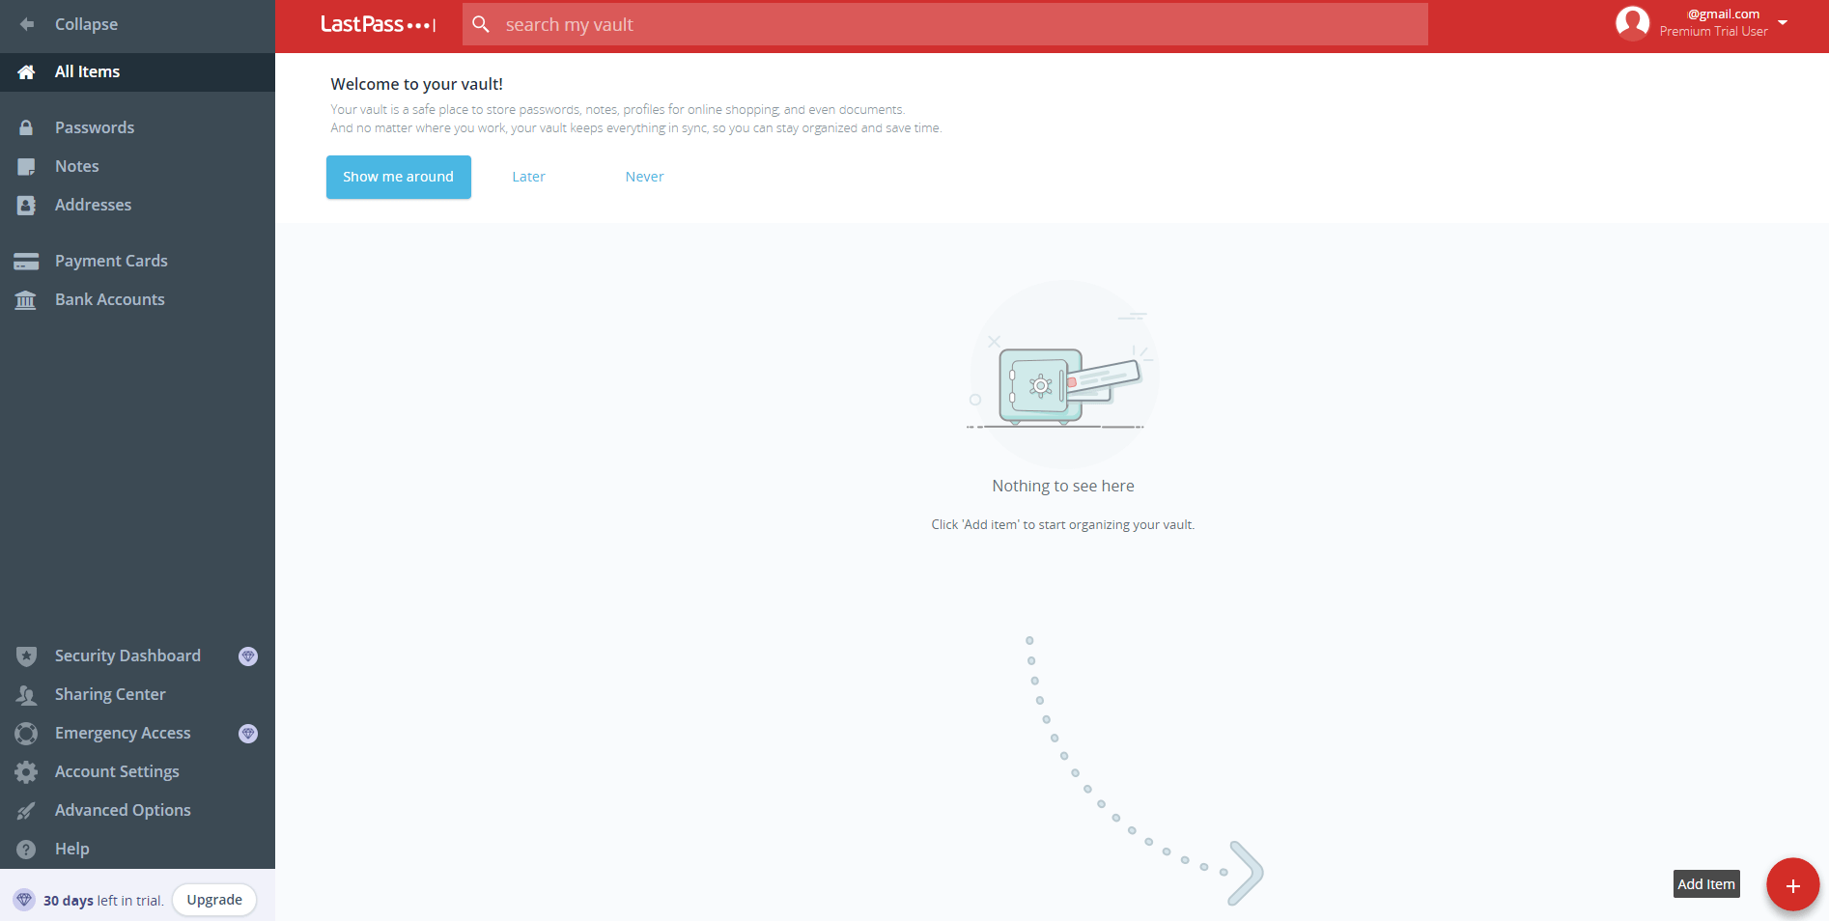Click the Never link
The width and height of the screenshot is (1829, 921).
tap(644, 177)
